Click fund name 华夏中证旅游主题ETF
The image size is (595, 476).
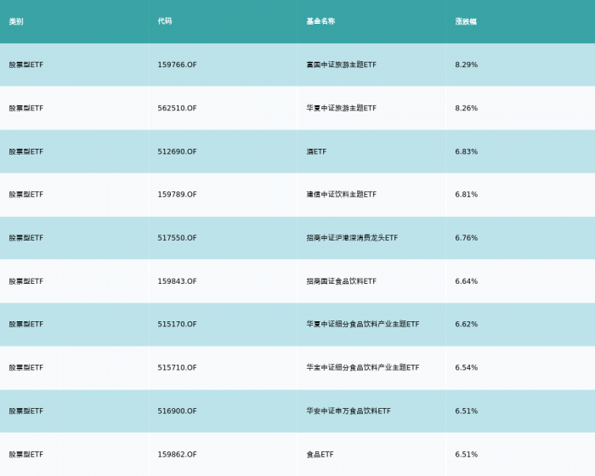342,108
